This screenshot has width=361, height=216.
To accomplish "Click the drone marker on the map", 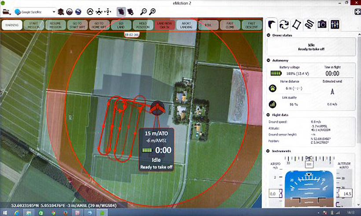I will [x=156, y=107].
